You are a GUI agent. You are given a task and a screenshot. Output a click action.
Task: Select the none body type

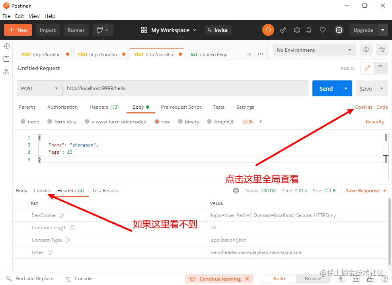coord(23,121)
